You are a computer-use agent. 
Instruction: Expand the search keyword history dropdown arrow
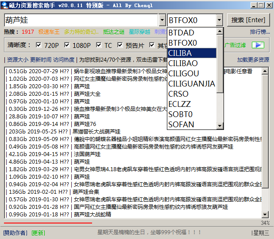[162, 20]
